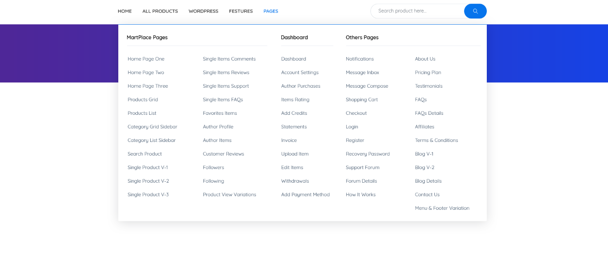This screenshot has width=608, height=267.
Task: Collapse the PAGES mega menu
Action: 271,11
